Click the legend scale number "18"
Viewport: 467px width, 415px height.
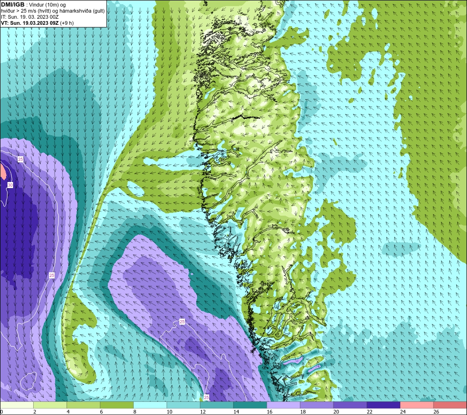point(303,412)
